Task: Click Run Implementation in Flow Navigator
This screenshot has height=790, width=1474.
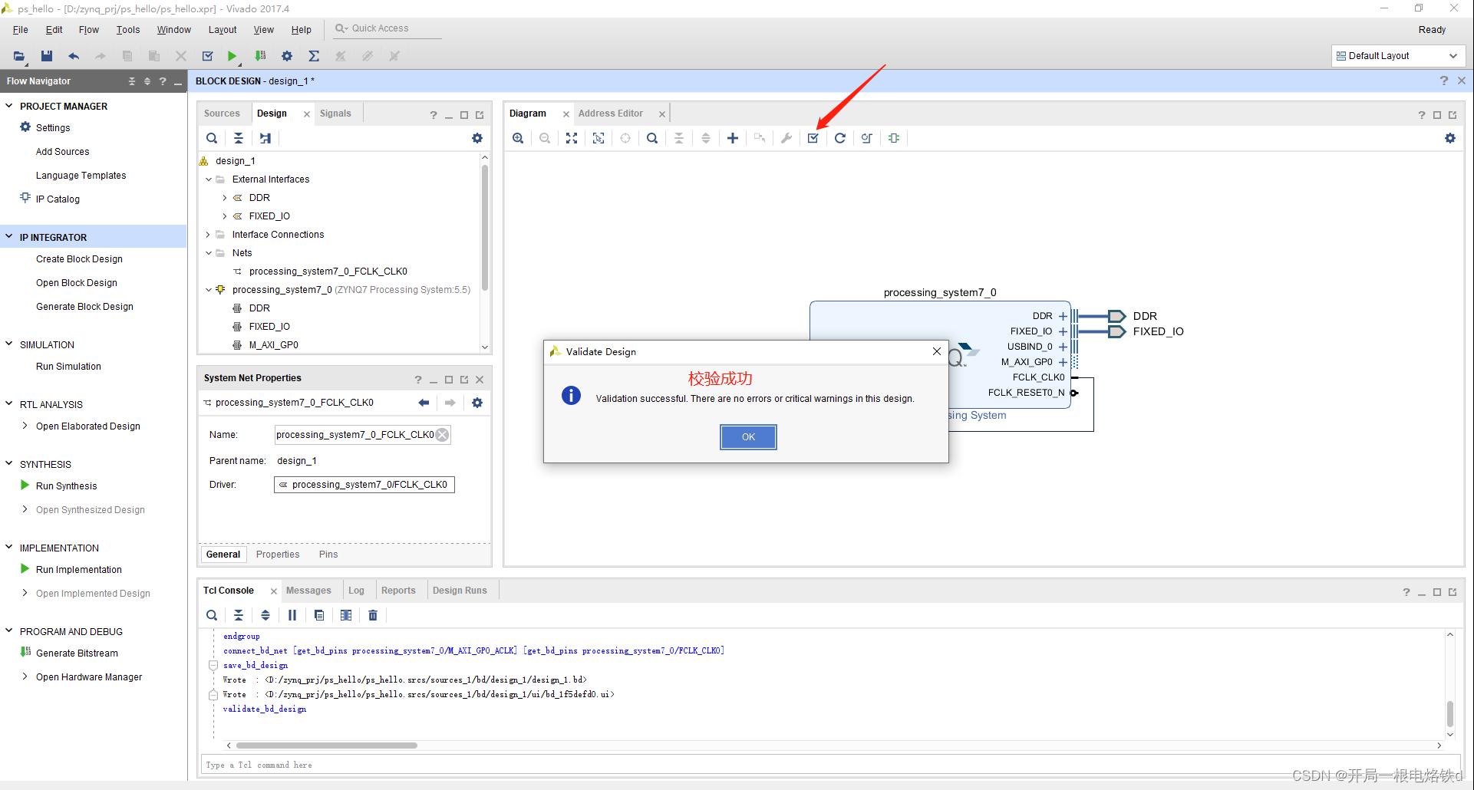Action: click(x=79, y=570)
